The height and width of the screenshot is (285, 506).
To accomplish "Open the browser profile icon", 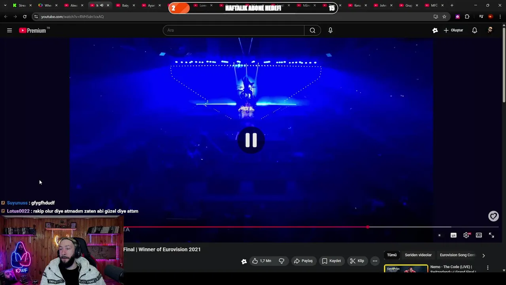I will click(491, 17).
